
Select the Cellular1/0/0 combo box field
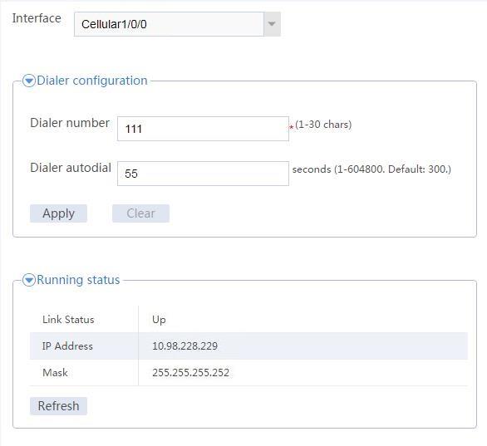pos(177,24)
